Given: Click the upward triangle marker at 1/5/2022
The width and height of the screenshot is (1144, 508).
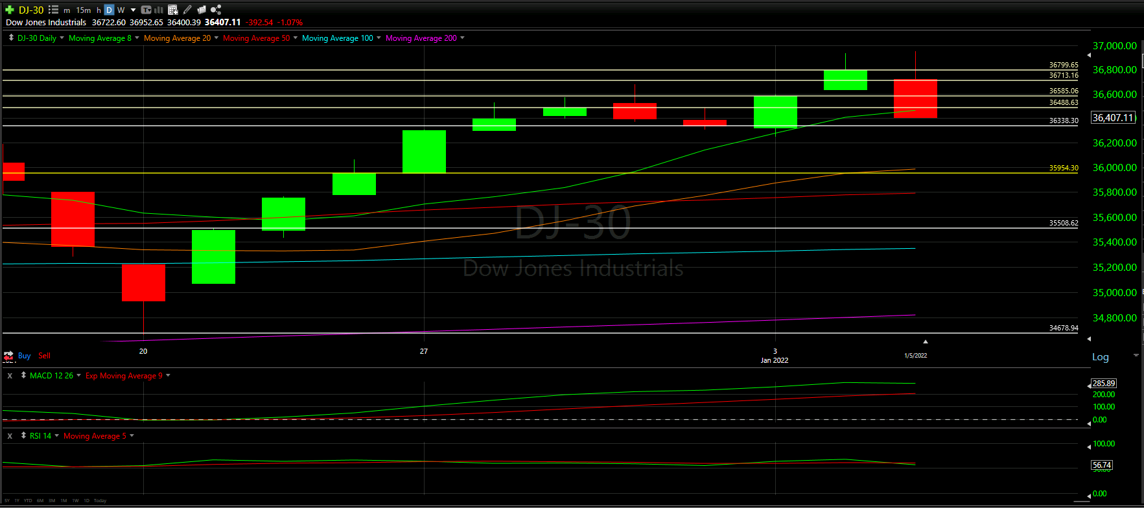Looking at the screenshot, I should (x=926, y=341).
